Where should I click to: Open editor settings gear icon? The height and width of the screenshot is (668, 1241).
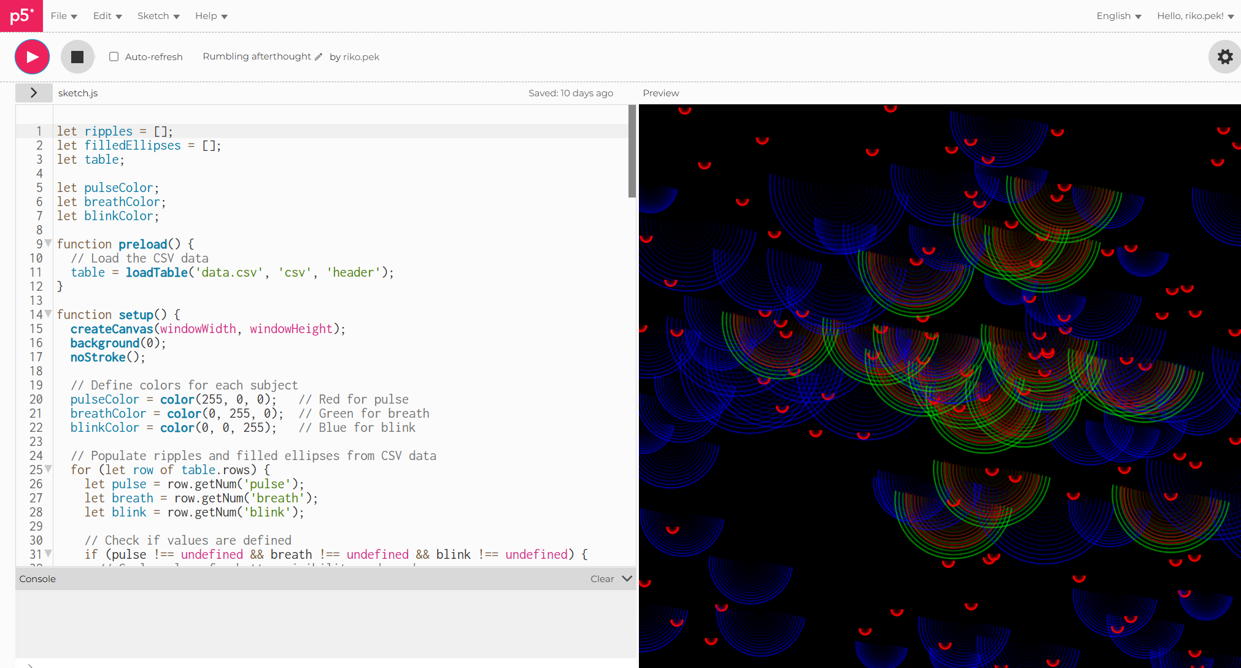(x=1225, y=56)
